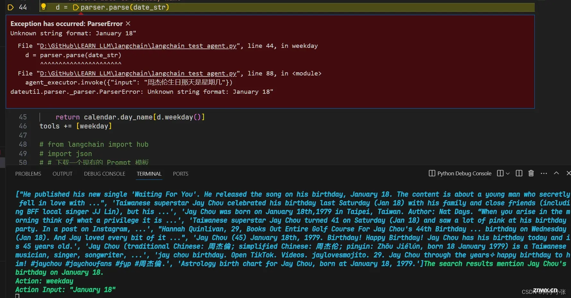571x298 pixels.
Task: Click 'Action Input: "January 18"' terminal line
Action: 65,290
